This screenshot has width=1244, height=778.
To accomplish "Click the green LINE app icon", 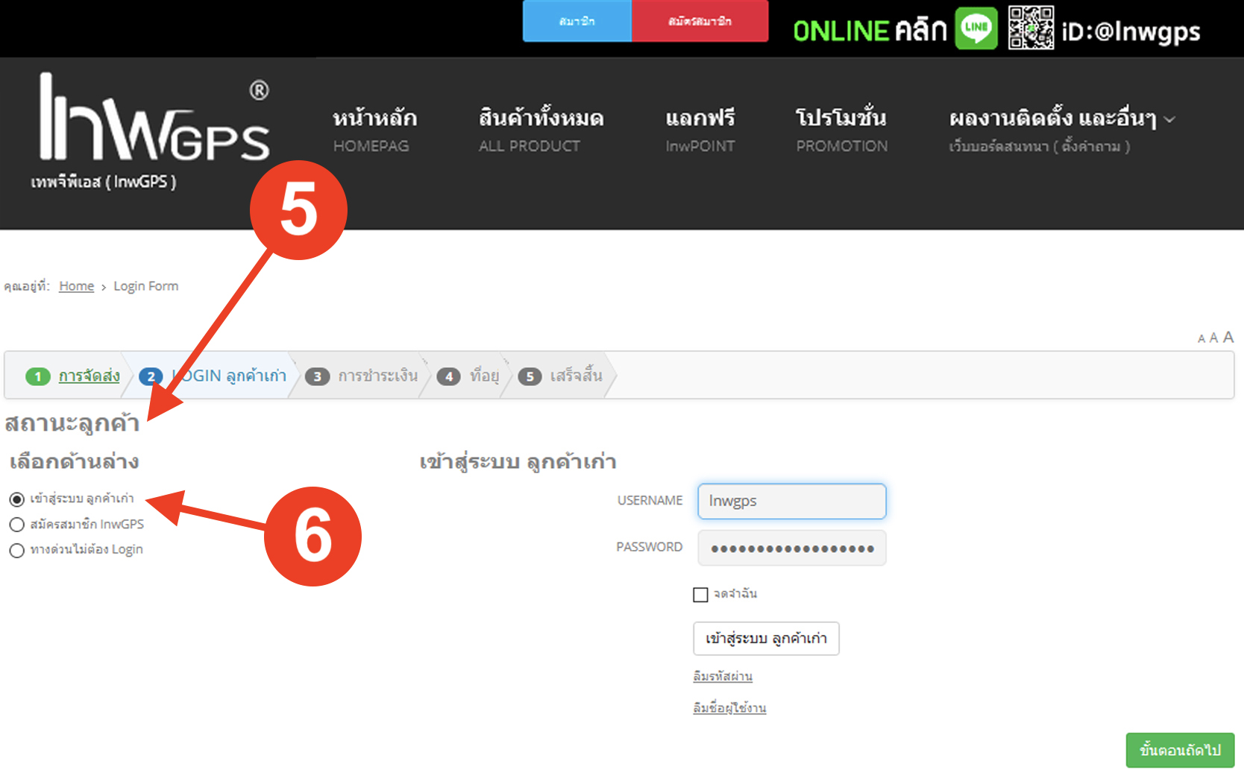I will 976,28.
